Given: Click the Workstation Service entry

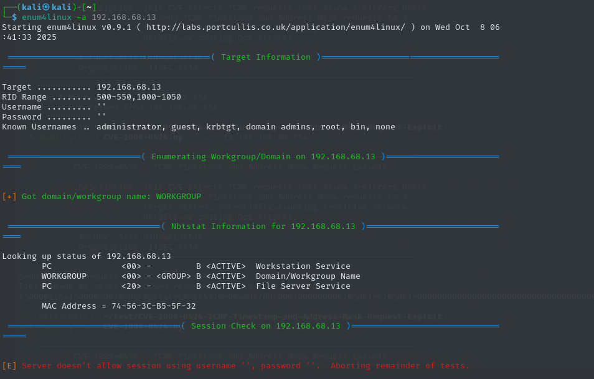Looking at the screenshot, I should (x=303, y=266).
